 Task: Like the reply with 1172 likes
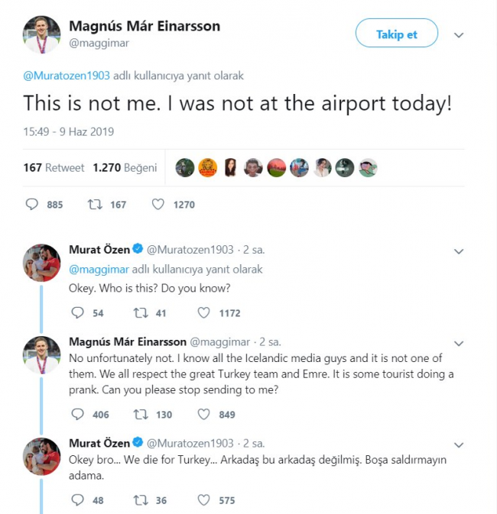204,312
